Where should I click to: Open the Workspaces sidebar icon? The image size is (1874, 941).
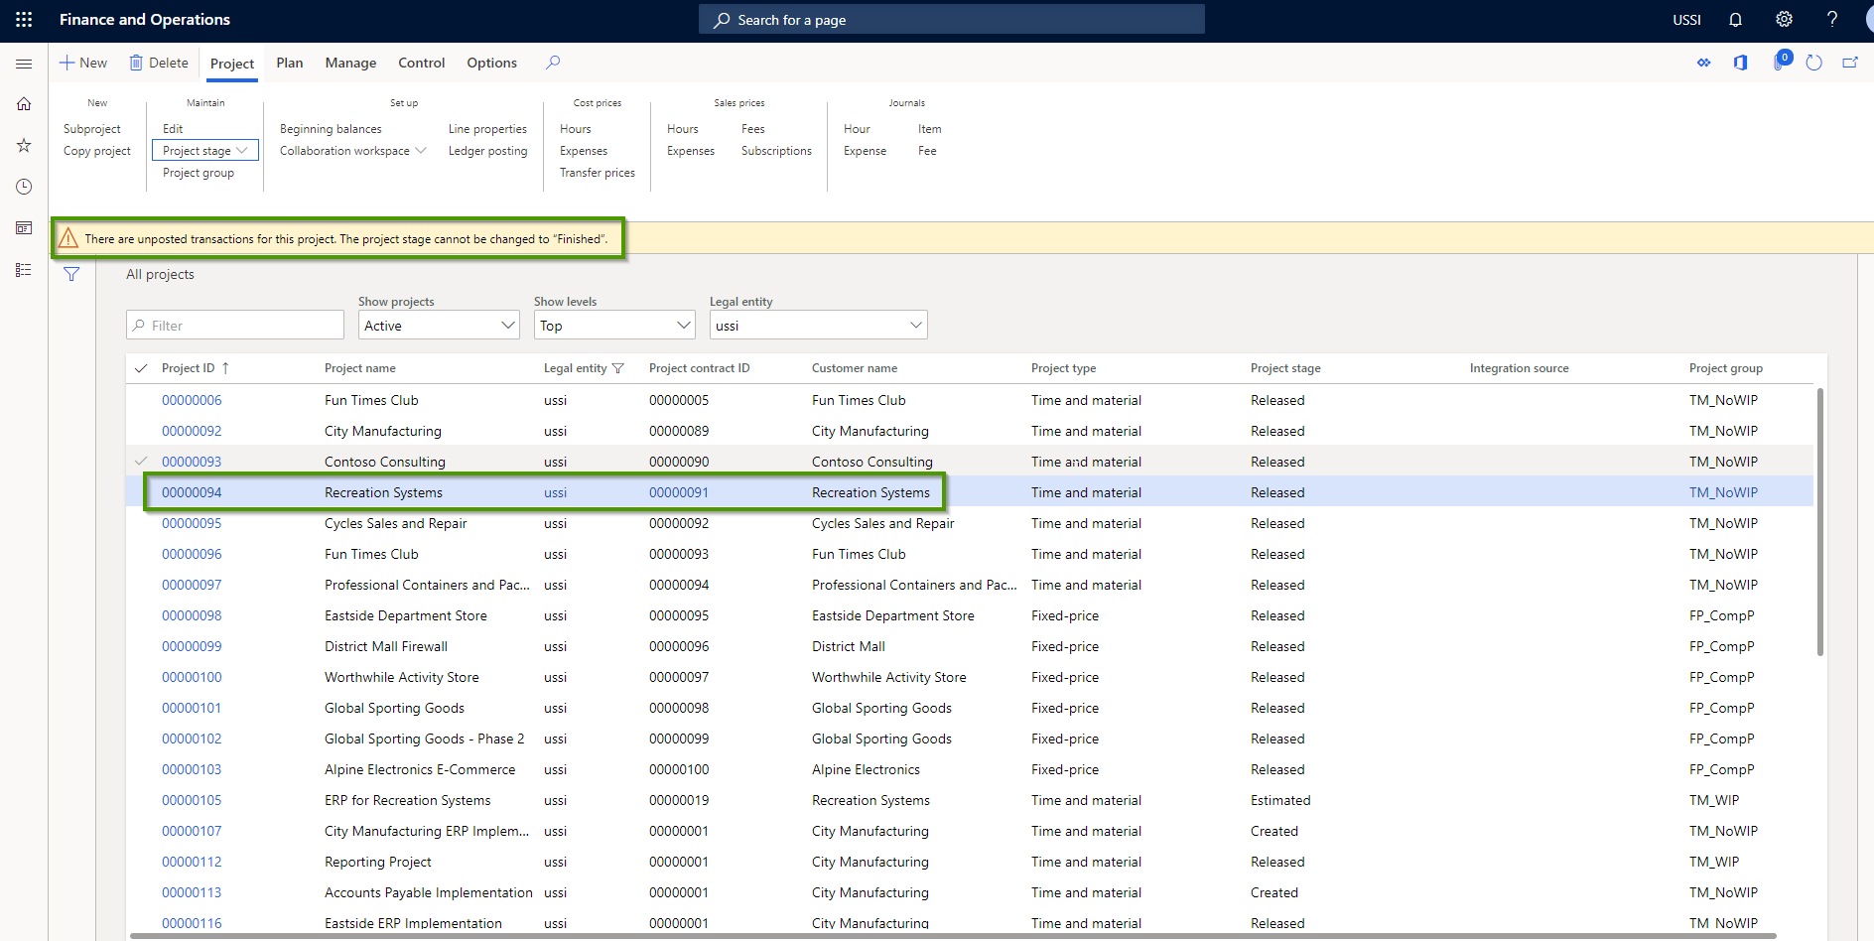click(23, 227)
